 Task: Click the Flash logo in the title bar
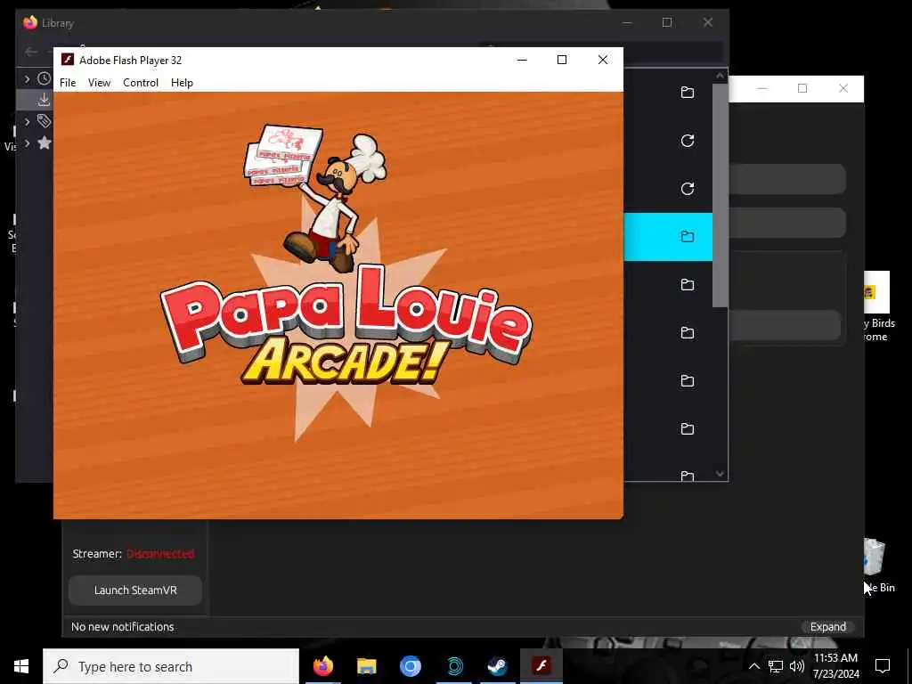click(68, 60)
